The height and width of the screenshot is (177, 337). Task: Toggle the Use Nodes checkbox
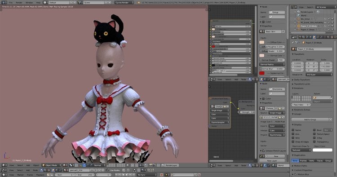(x=108, y=170)
